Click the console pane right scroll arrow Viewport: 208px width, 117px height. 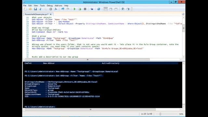[x=181, y=110]
